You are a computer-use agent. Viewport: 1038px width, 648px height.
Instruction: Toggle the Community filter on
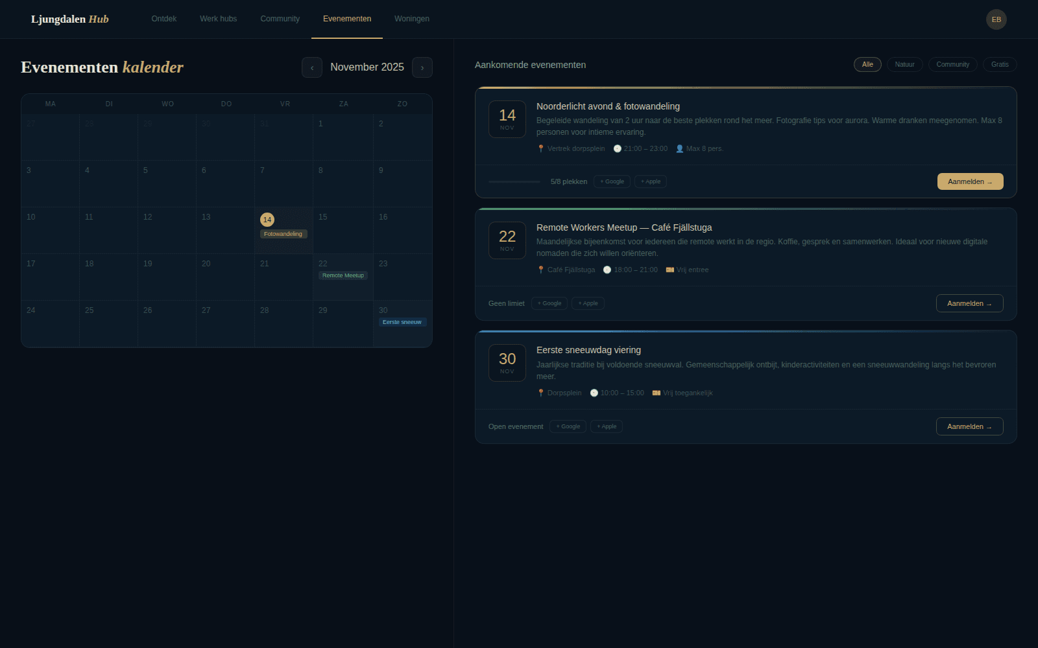(x=952, y=64)
